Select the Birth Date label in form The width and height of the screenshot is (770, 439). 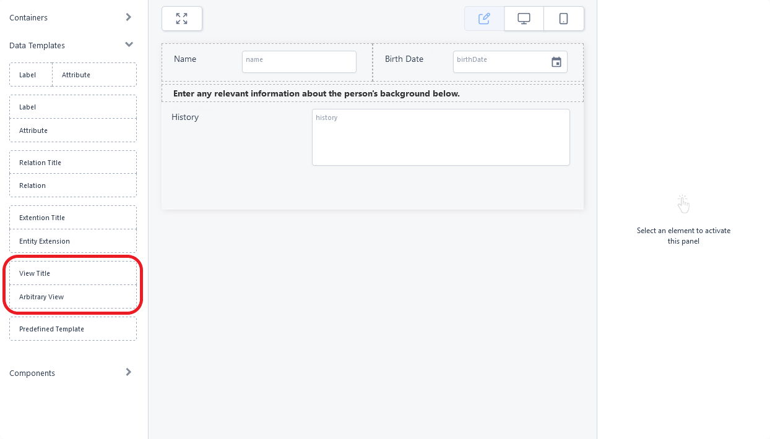tap(404, 59)
